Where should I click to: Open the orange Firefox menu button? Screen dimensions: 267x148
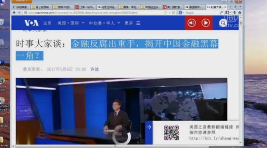[22, 1]
